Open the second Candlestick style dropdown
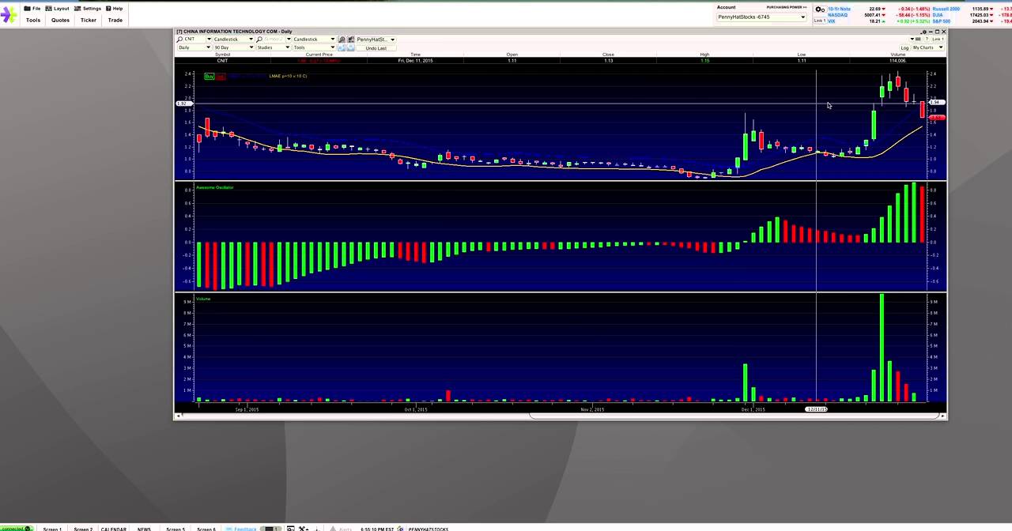The width and height of the screenshot is (1012, 531). point(314,40)
